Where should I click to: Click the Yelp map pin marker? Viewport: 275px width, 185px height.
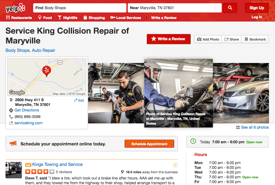point(46,71)
